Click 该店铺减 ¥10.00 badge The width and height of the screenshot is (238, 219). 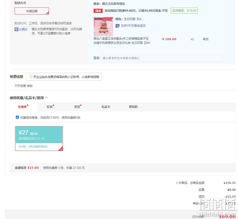tap(184, 11)
